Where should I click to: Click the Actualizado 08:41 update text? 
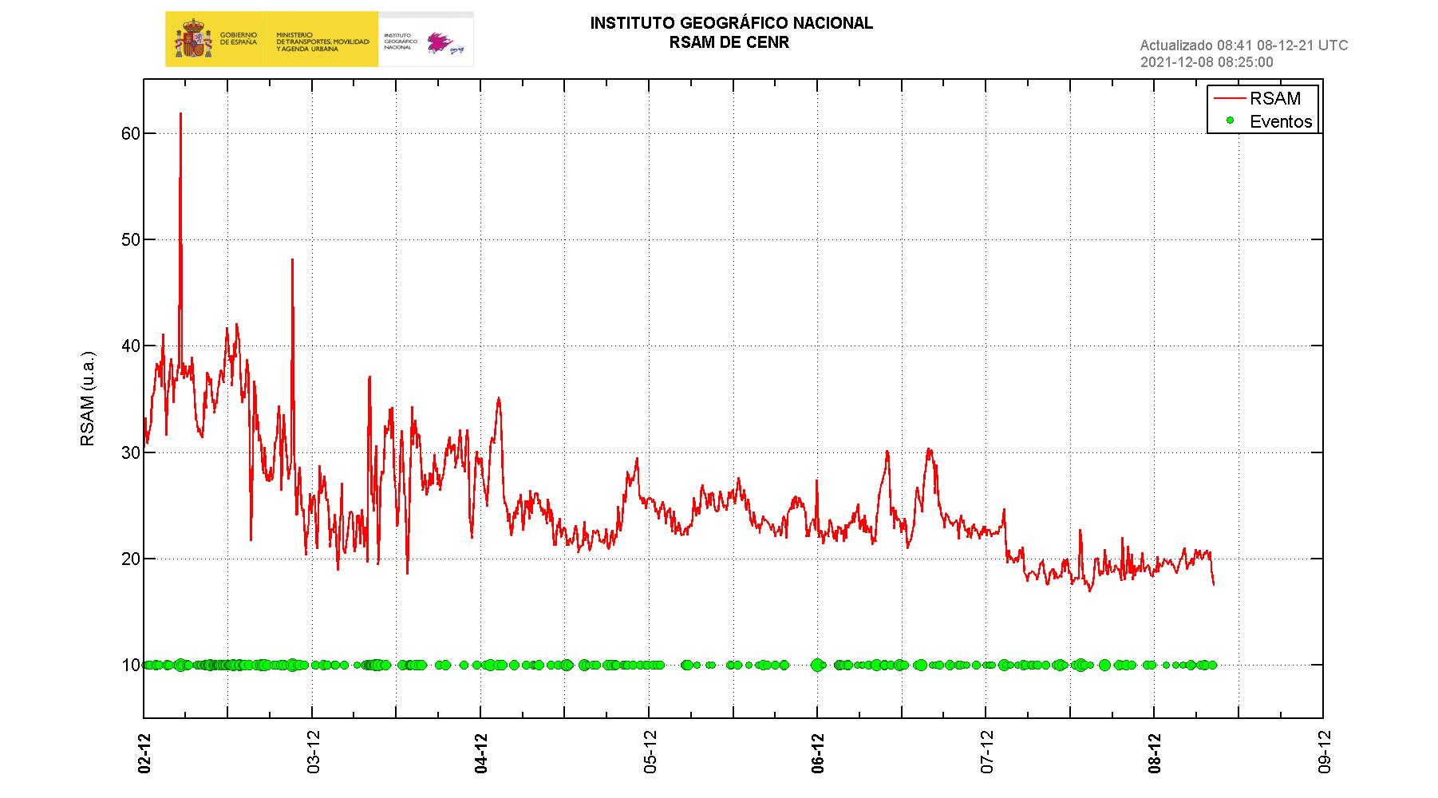[x=1243, y=45]
